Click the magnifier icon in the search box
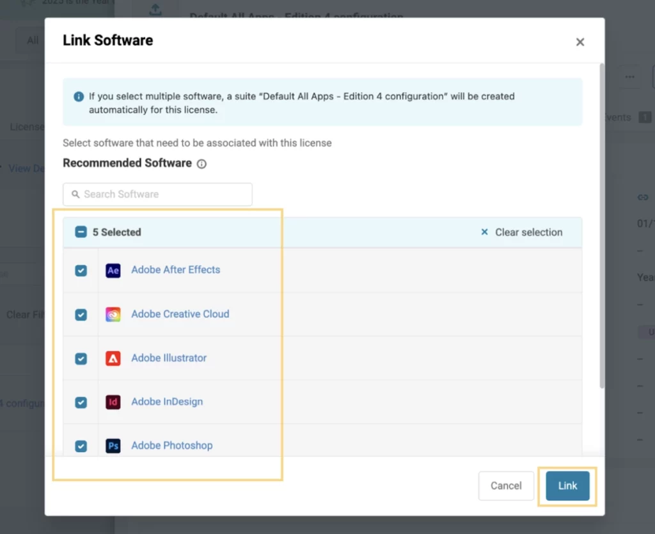This screenshot has height=534, width=655. (x=75, y=194)
